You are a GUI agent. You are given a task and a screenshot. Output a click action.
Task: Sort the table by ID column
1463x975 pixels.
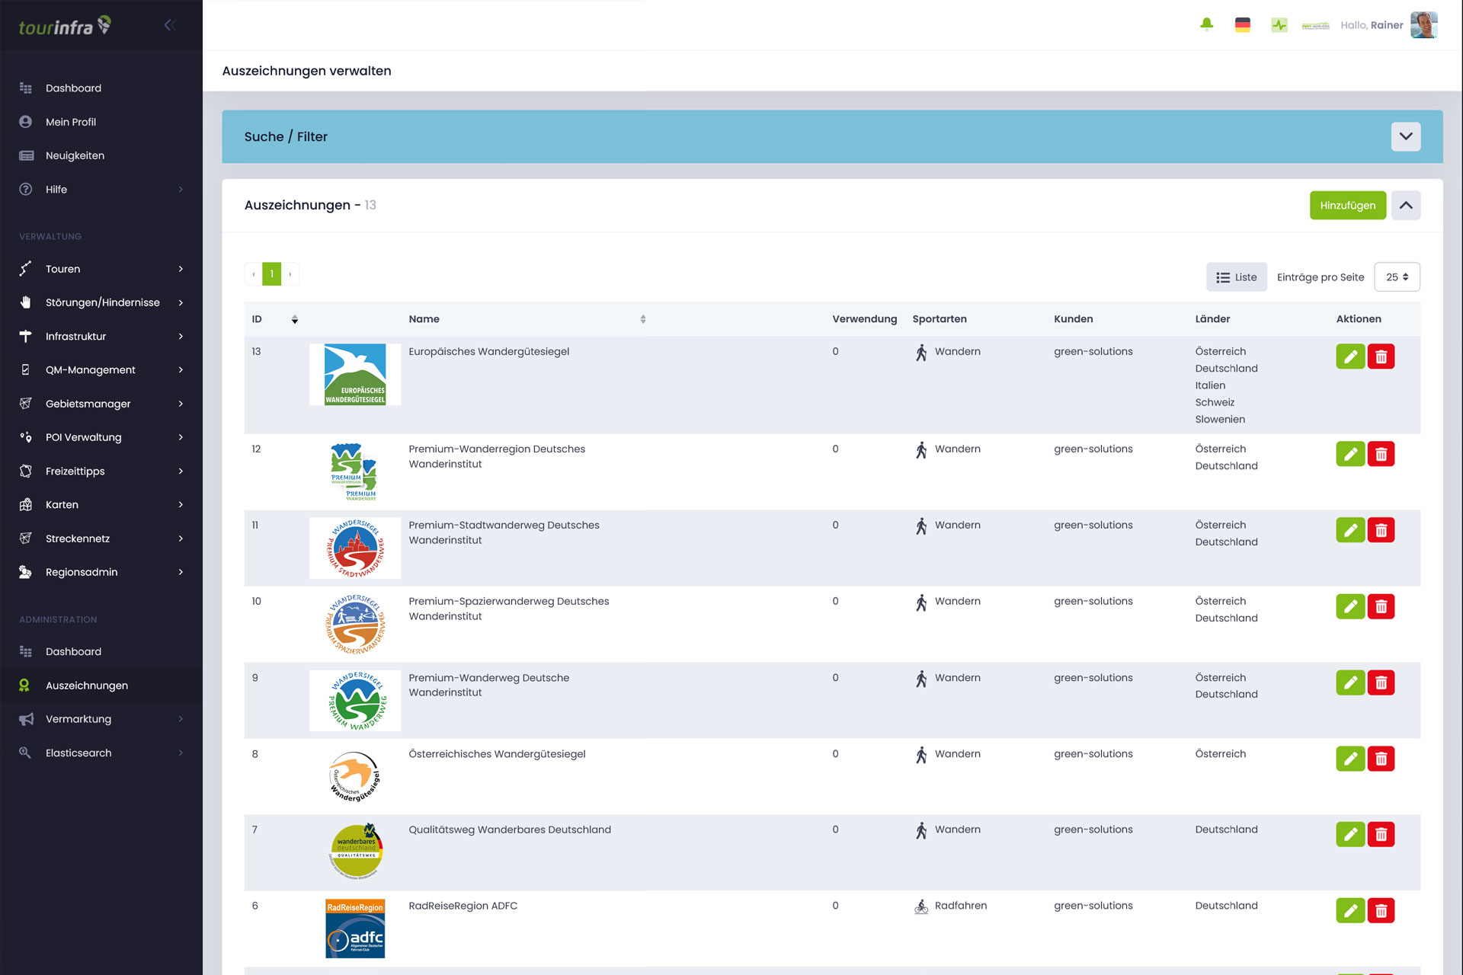295,319
